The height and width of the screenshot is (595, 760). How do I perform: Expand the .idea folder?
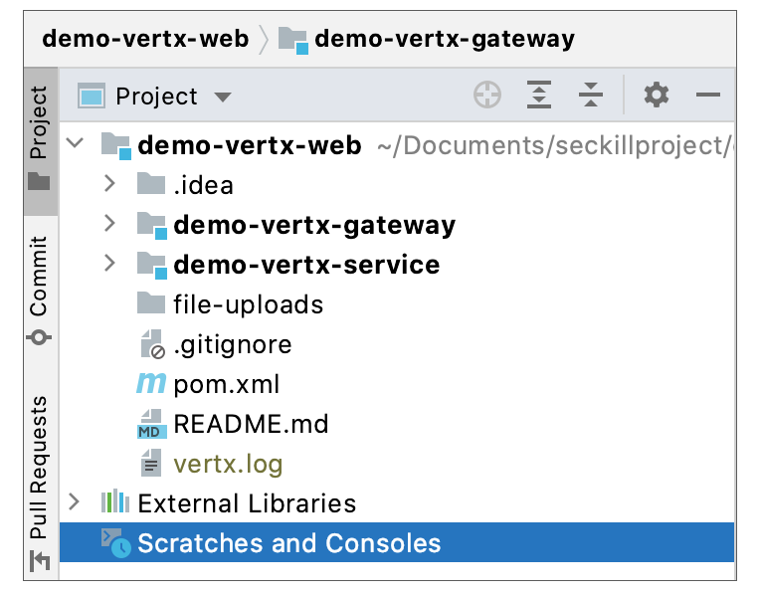coord(110,184)
